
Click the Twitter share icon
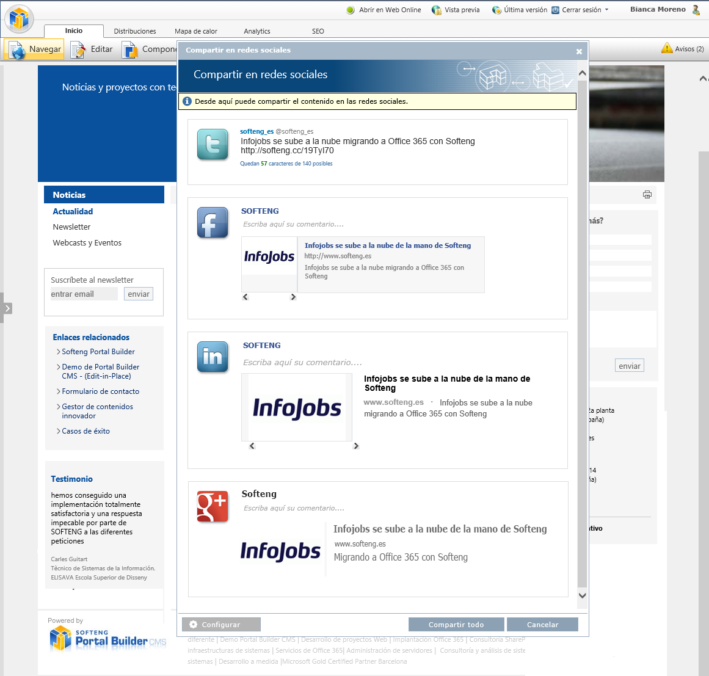pos(213,145)
